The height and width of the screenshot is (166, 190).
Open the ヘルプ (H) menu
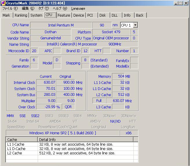tap(61, 8)
